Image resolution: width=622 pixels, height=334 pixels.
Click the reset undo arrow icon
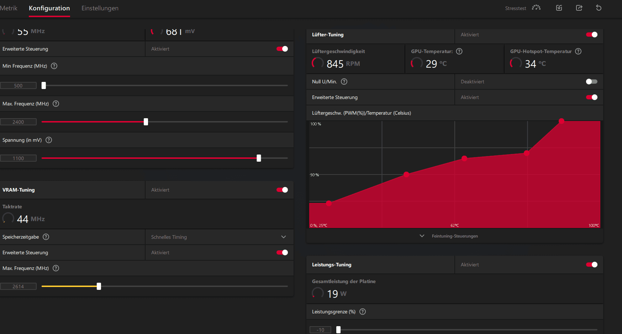[x=599, y=8]
